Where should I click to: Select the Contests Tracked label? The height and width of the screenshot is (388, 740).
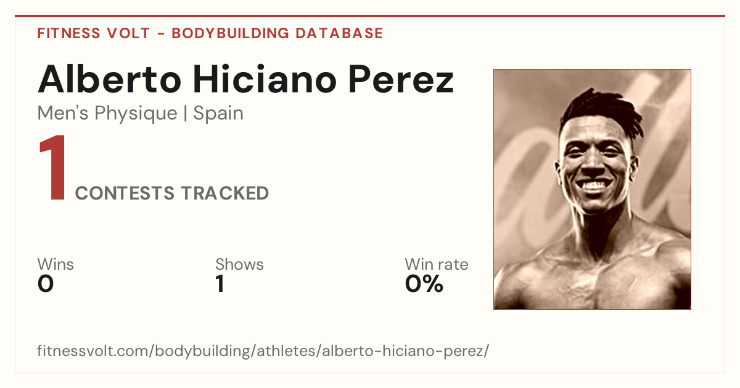172,193
